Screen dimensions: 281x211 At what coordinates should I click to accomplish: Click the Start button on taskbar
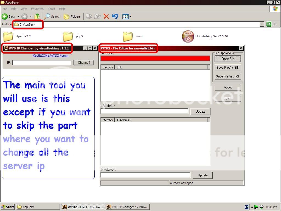click(8, 207)
